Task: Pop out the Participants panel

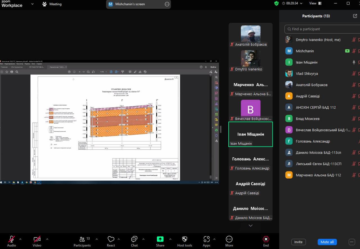Action: tap(355, 16)
